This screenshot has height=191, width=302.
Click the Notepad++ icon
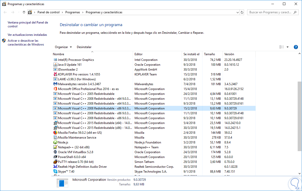55,147
